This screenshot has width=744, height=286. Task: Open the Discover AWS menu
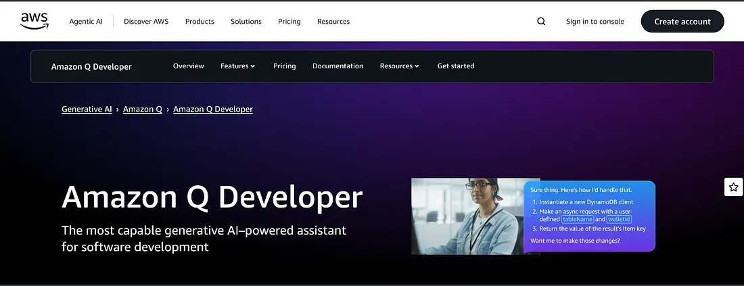146,22
